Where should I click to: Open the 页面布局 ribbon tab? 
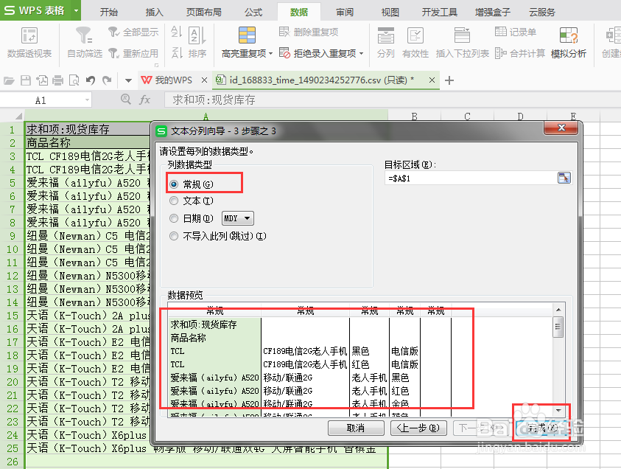click(x=204, y=13)
